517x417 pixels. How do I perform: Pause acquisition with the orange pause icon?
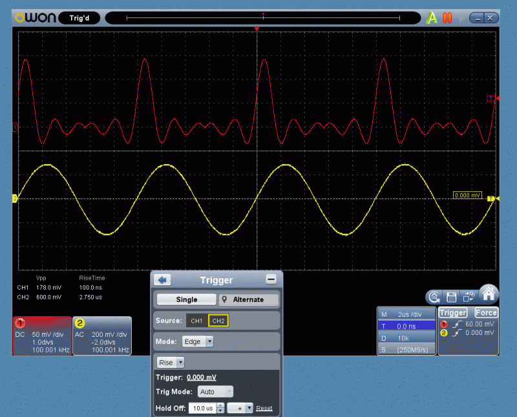coord(447,18)
